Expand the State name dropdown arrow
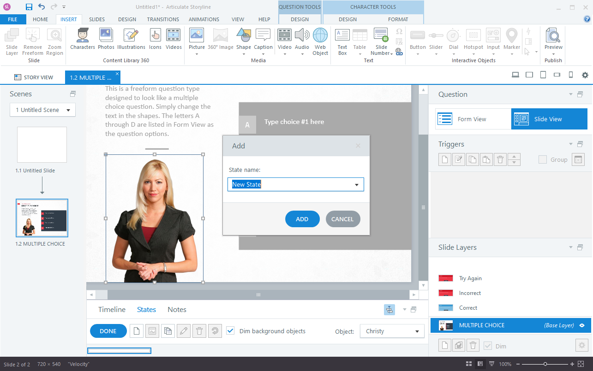 357,185
